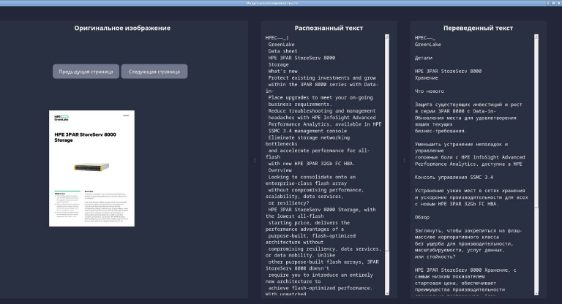Click the translated text panel scrollbar thumb
The image size is (562, 304).
coord(536,123)
